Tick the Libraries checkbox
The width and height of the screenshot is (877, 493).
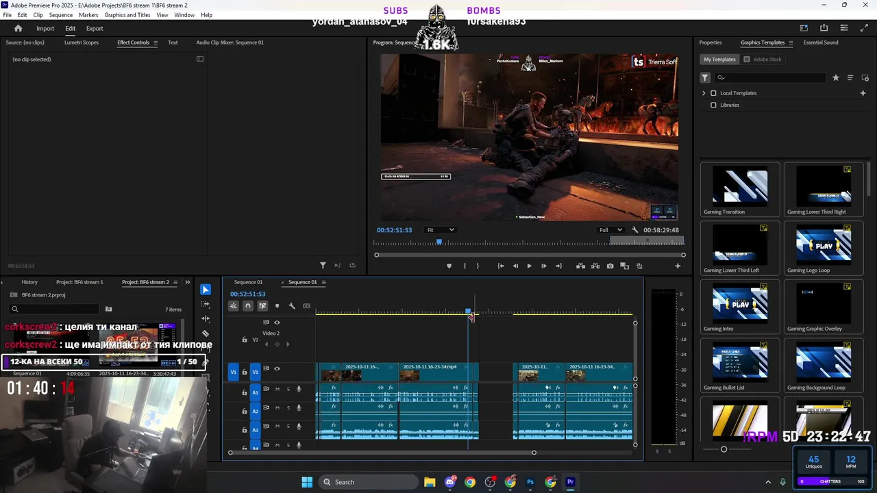pos(713,105)
